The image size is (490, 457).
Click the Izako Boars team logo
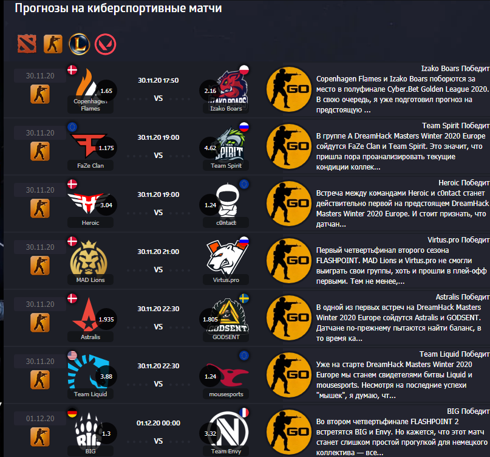coord(231,88)
